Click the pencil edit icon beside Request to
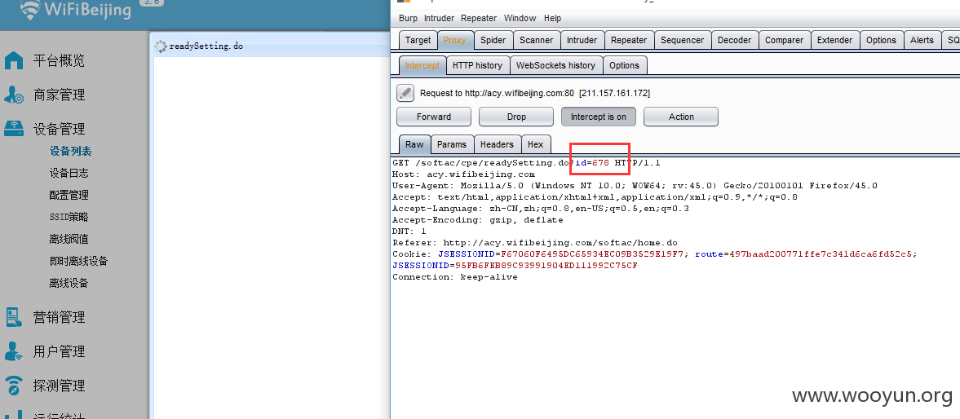Screen dimensions: 960x419 coord(405,93)
